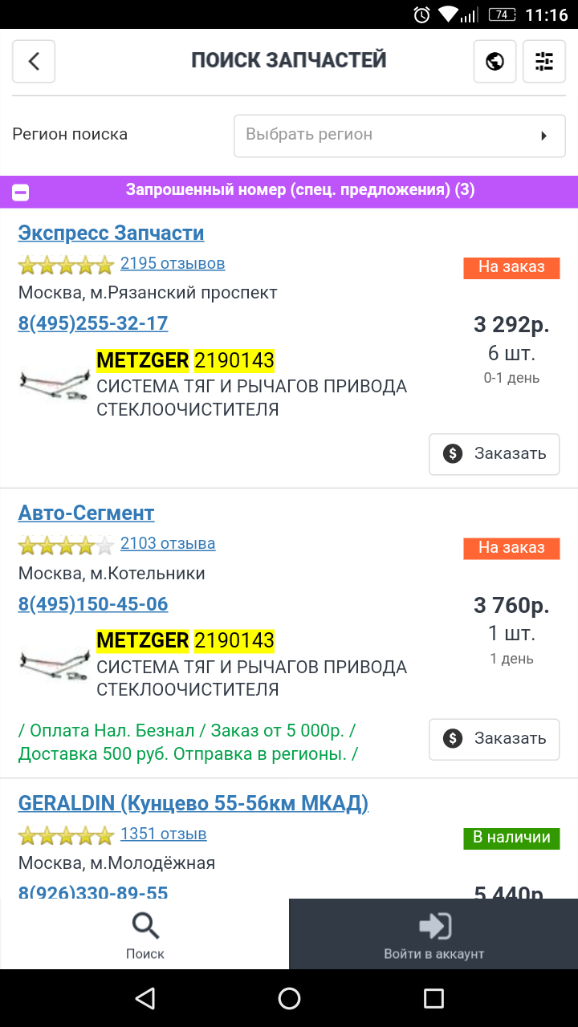View 1351 отзыв reviews
The width and height of the screenshot is (578, 1027).
point(164,834)
